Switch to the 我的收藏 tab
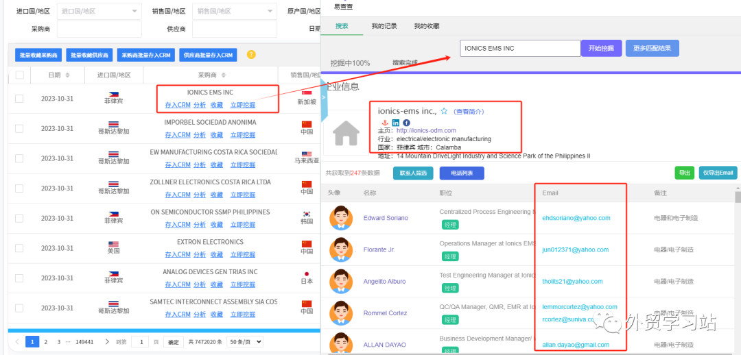Image resolution: width=741 pixels, height=355 pixels. [427, 27]
